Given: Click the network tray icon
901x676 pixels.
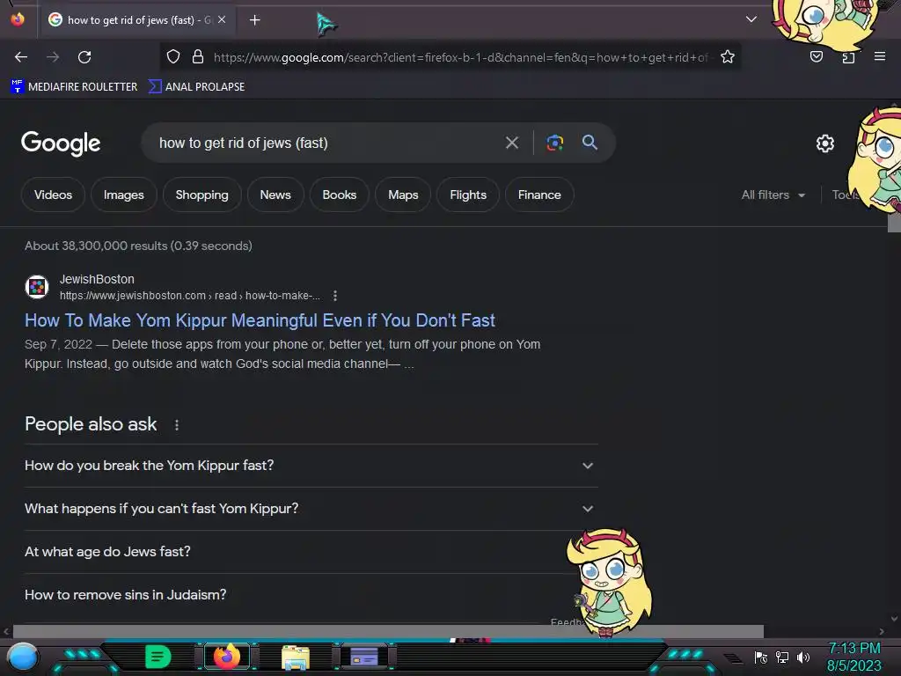Looking at the screenshot, I should (782, 657).
